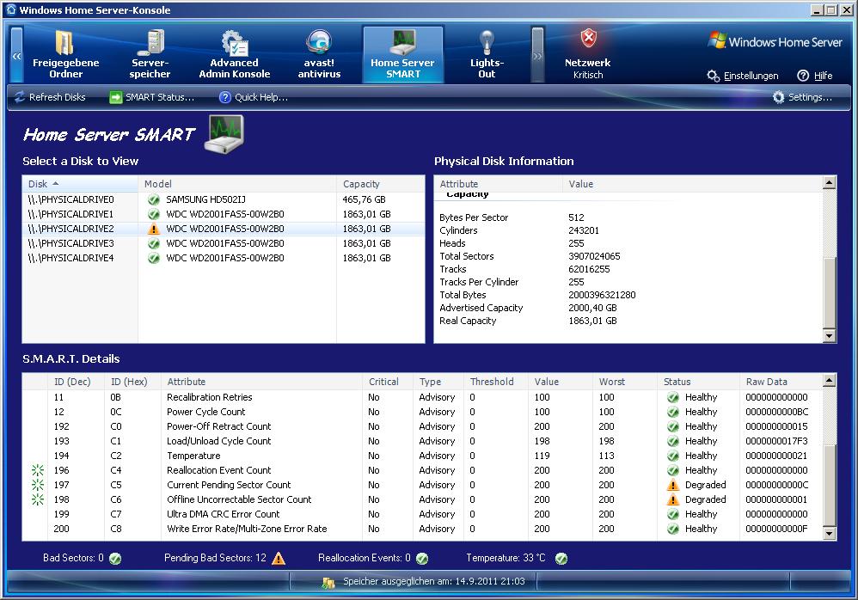Click Total Bytes value 2000396321280
The width and height of the screenshot is (858, 600).
pyautogui.click(x=602, y=295)
